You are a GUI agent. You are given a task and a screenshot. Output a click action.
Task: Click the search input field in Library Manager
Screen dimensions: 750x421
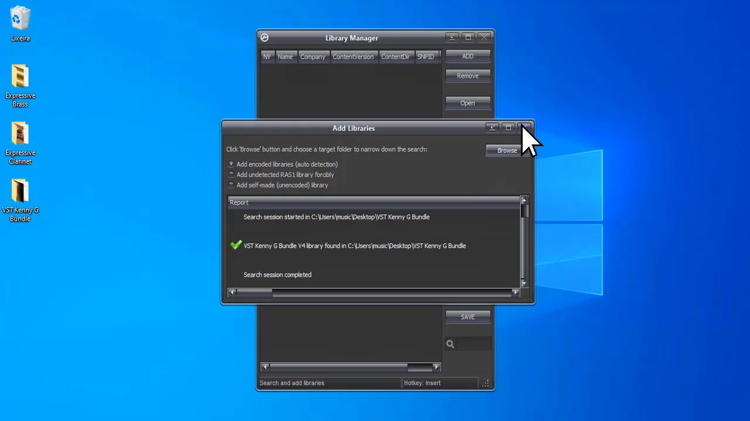tap(473, 344)
